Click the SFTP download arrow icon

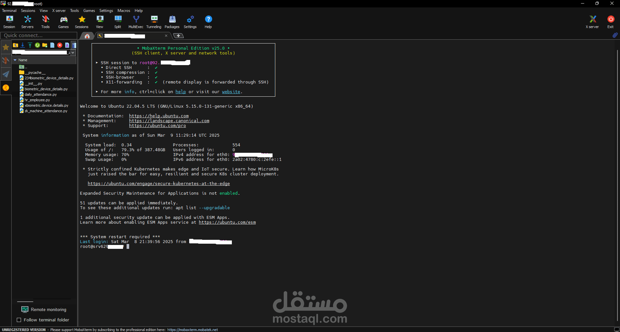pyautogui.click(x=23, y=45)
